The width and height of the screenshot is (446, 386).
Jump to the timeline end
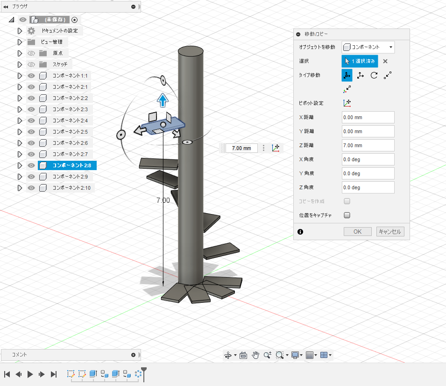pyautogui.click(x=54, y=374)
